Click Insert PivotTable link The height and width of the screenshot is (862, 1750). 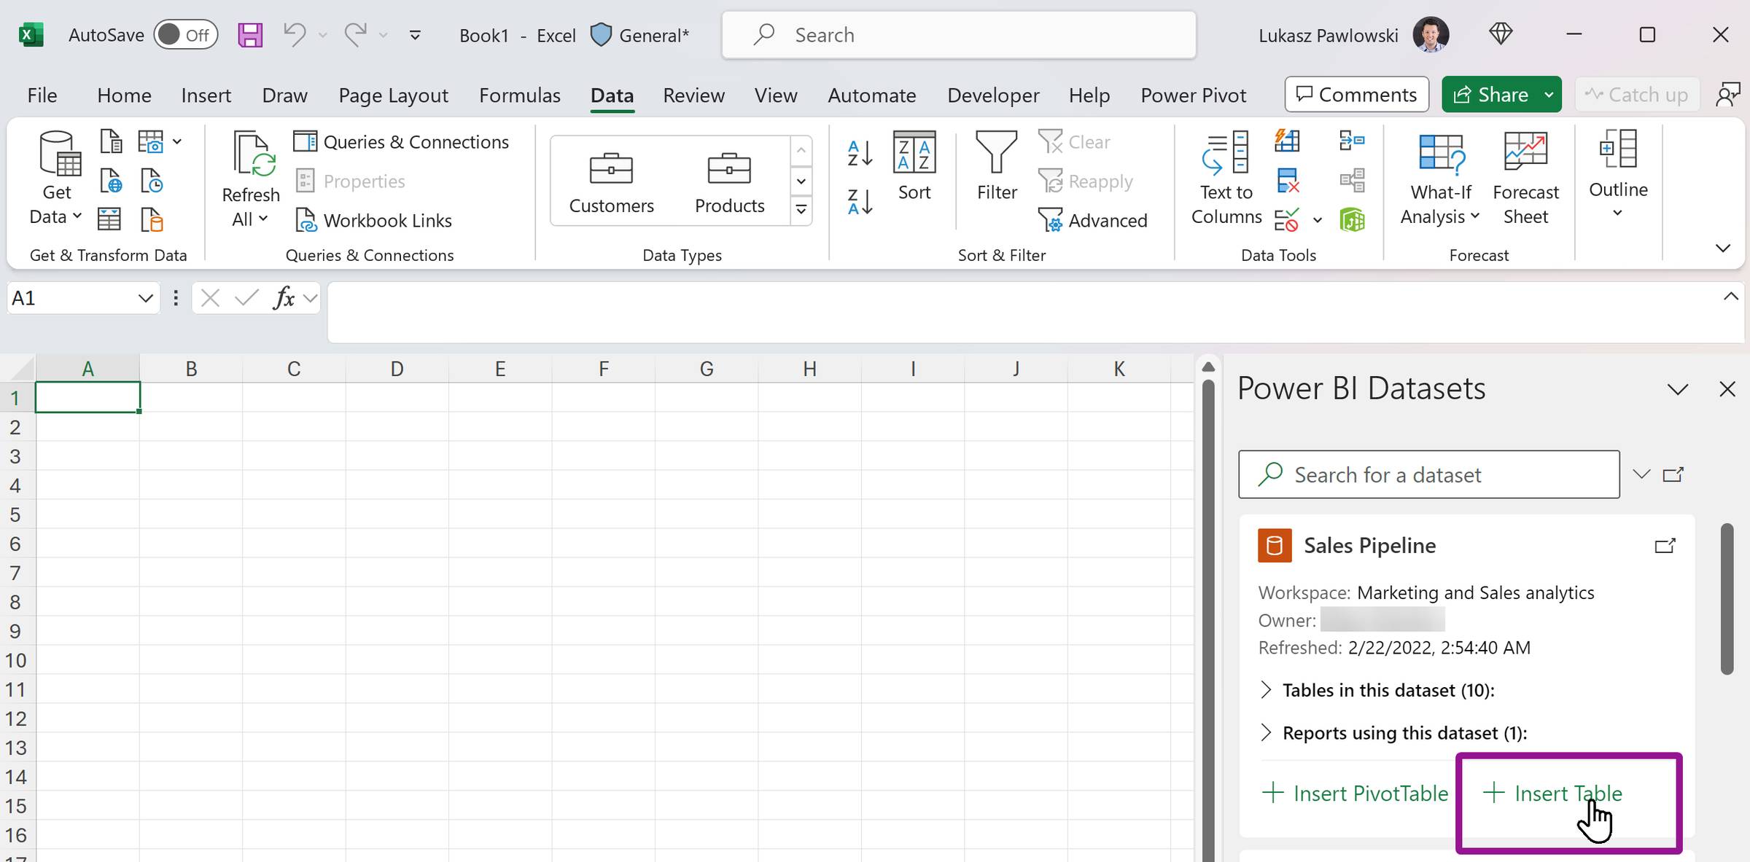[x=1355, y=793]
